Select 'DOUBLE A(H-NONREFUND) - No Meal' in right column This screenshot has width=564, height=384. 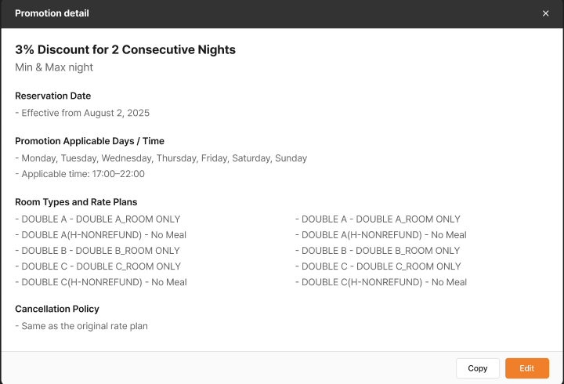tap(381, 235)
